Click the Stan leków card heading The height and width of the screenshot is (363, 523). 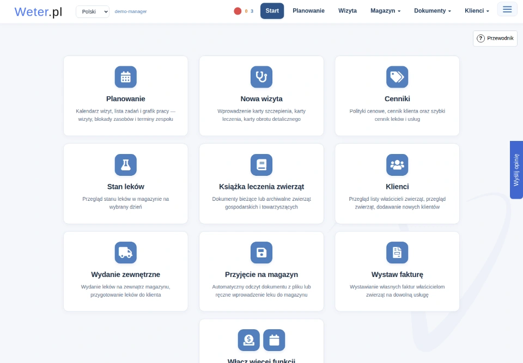pos(126,187)
